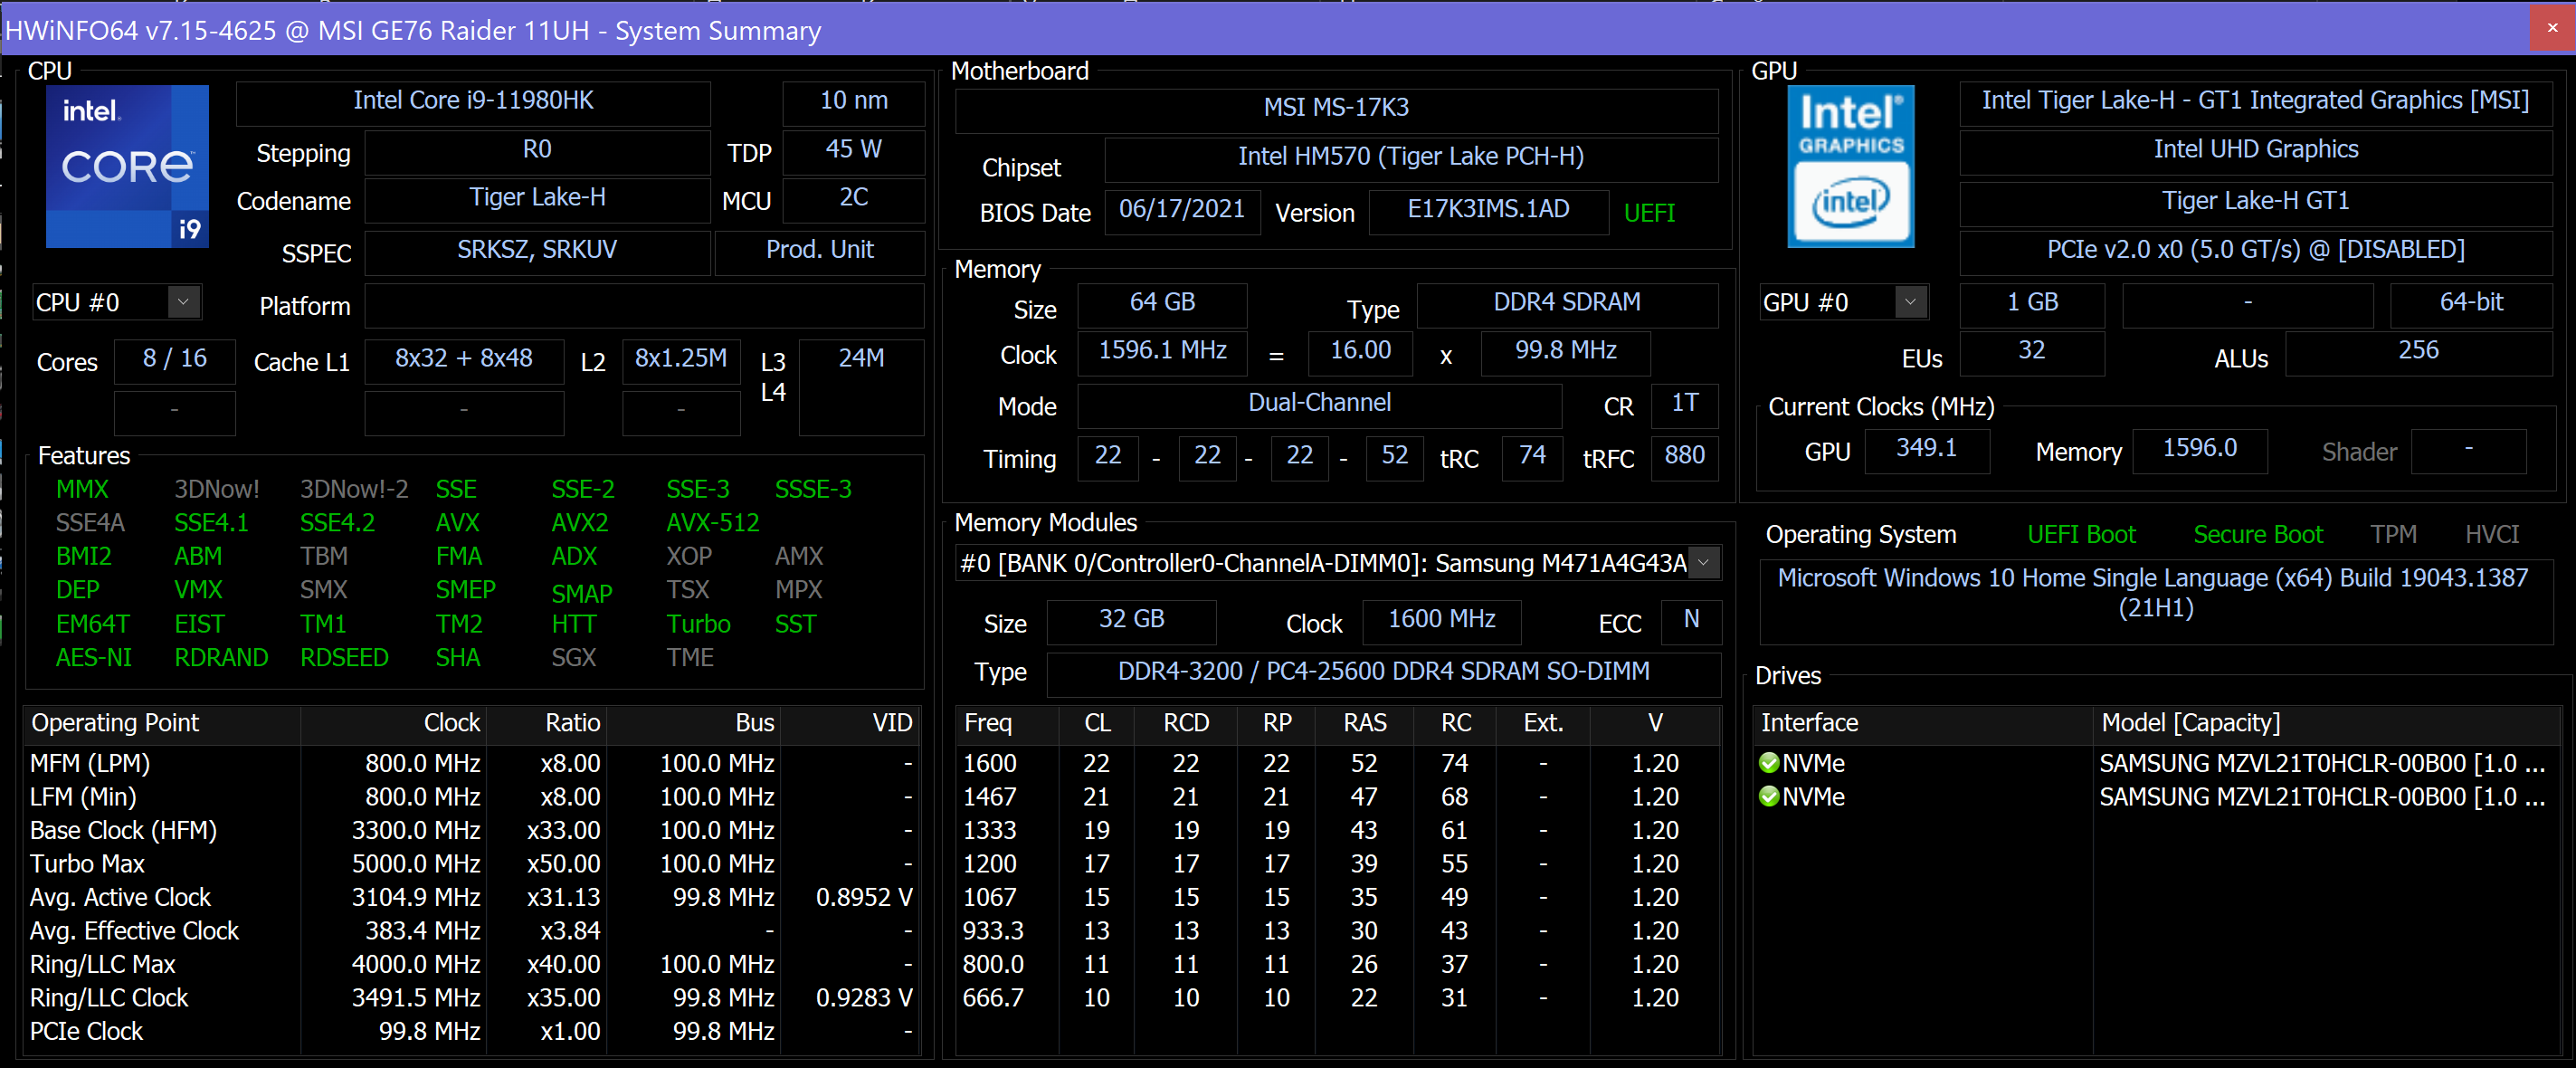This screenshot has width=2576, height=1068.
Task: Click the Freq column header in memory table
Action: [988, 723]
